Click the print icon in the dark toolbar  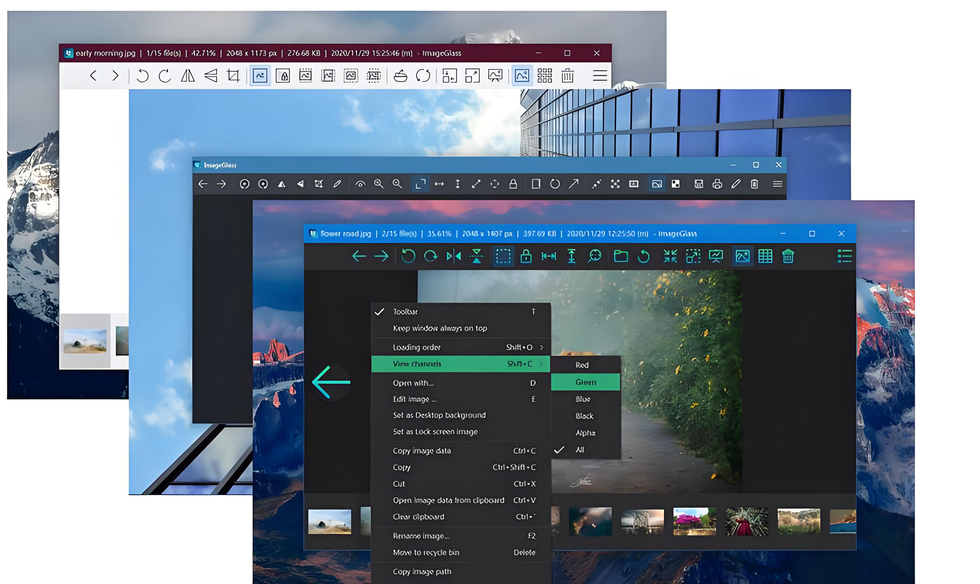point(717,184)
